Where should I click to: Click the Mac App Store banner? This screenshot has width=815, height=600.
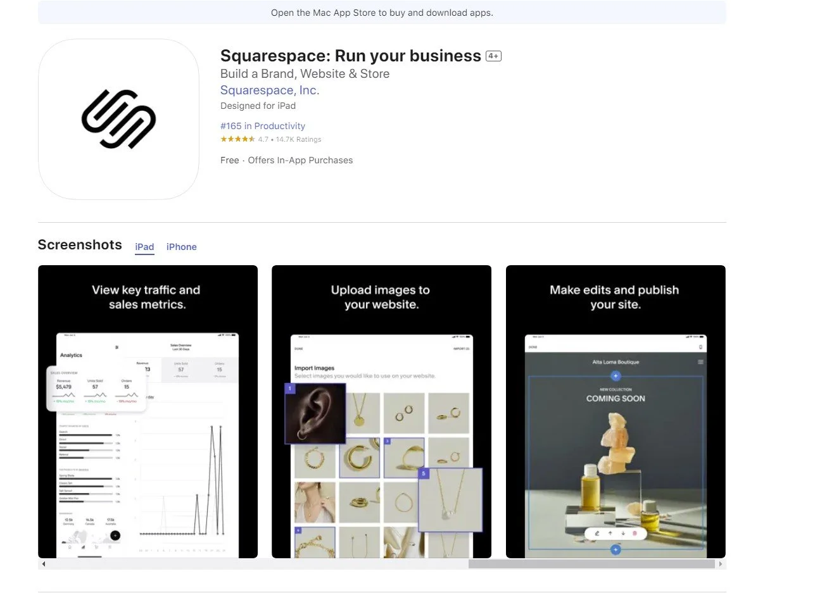click(382, 13)
